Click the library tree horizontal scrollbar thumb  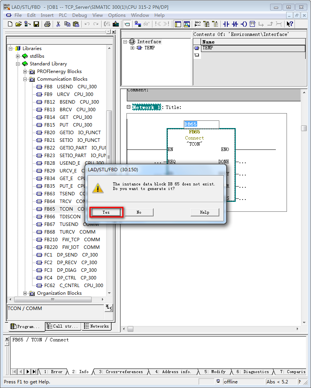point(53,299)
